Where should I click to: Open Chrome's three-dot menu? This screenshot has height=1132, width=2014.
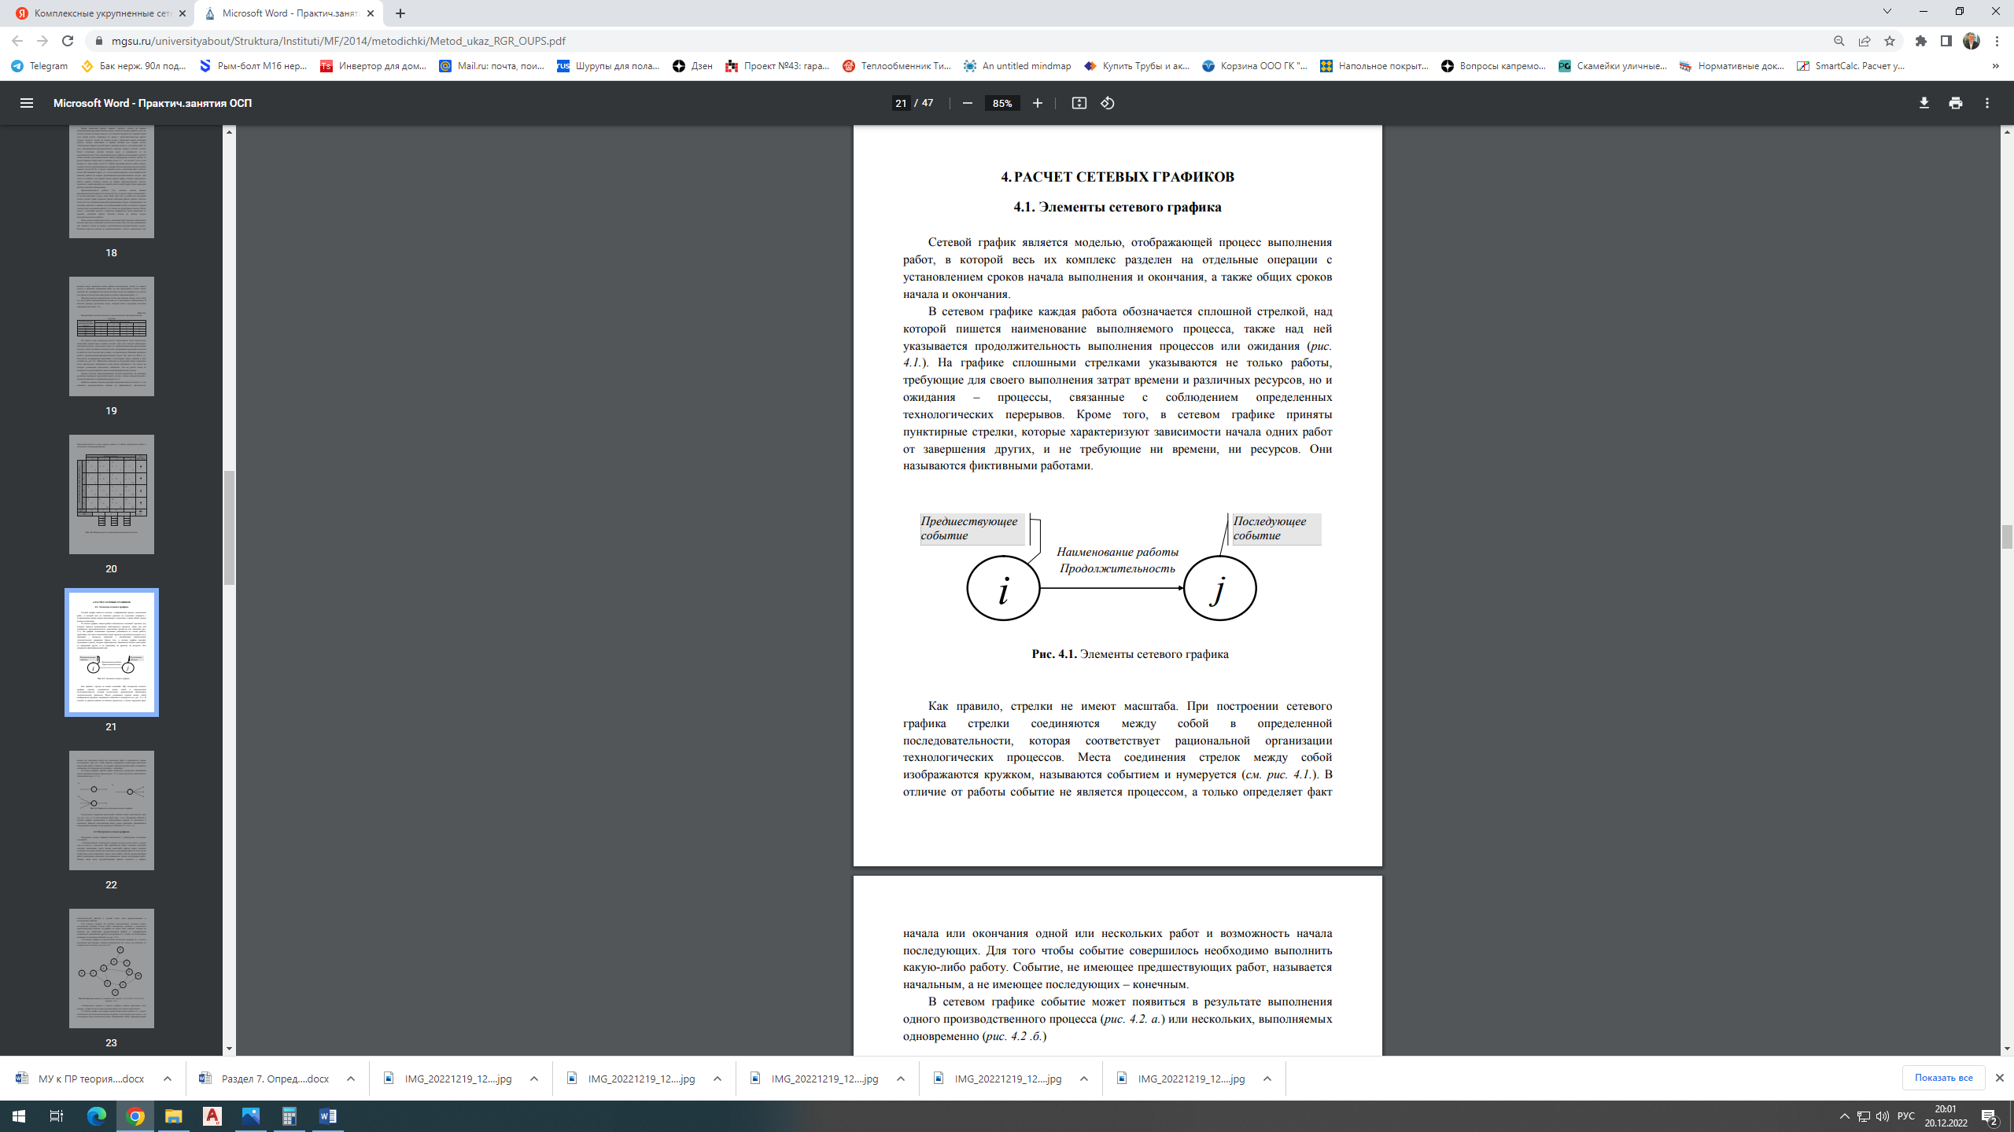coord(1997,41)
